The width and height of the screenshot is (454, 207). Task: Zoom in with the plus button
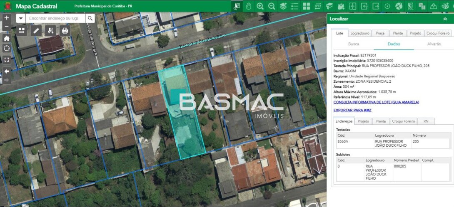7,17
